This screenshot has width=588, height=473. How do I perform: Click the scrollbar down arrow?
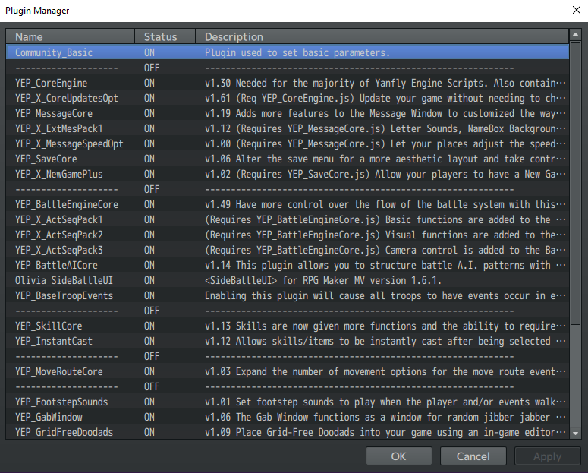(575, 433)
